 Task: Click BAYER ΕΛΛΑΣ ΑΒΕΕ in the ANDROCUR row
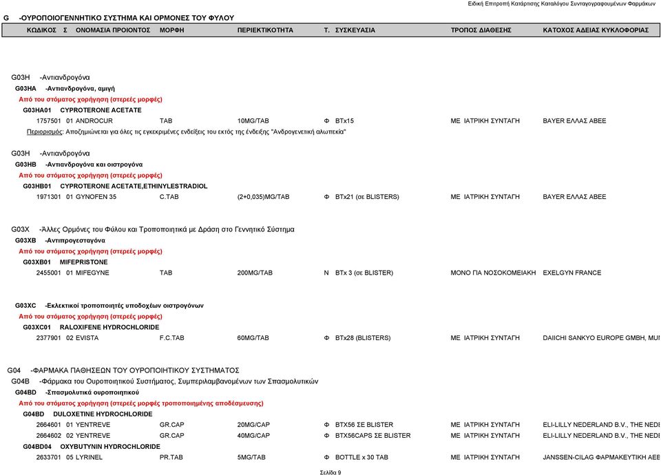click(x=574, y=121)
